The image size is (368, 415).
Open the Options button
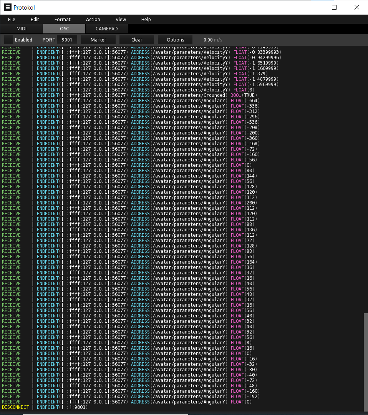[x=176, y=40]
